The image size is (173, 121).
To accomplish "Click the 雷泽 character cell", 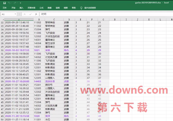I will tap(54, 116).
